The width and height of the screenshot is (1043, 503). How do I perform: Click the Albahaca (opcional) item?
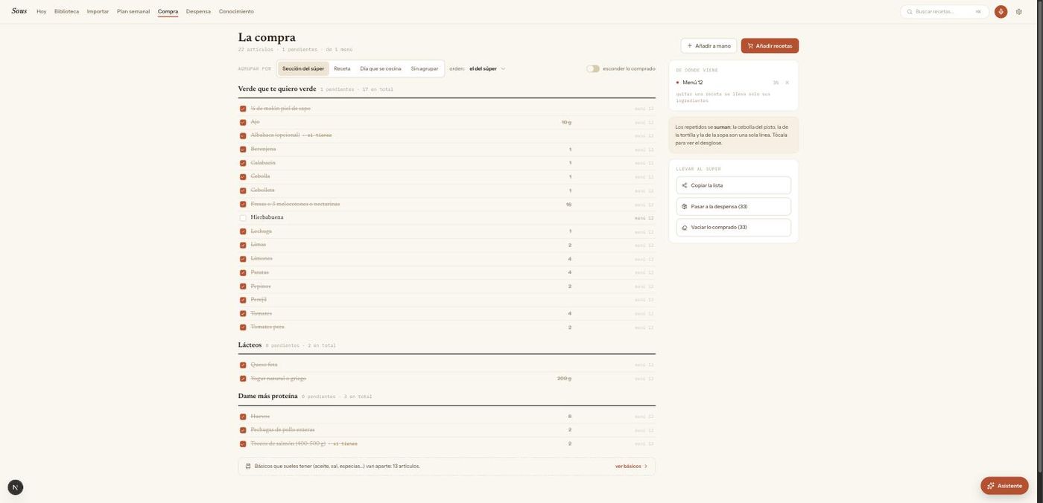click(x=275, y=135)
